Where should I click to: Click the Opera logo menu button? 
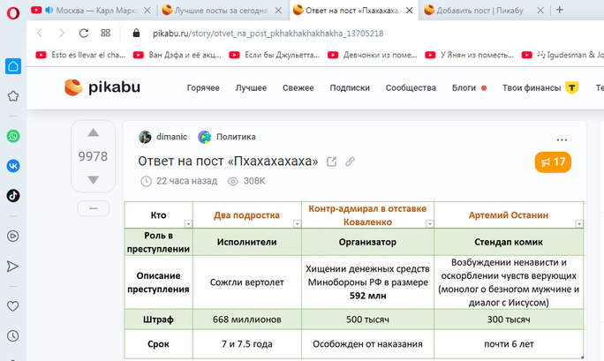(x=11, y=10)
